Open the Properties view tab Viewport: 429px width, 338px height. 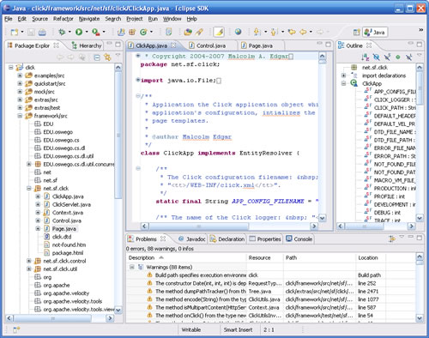coord(265,239)
